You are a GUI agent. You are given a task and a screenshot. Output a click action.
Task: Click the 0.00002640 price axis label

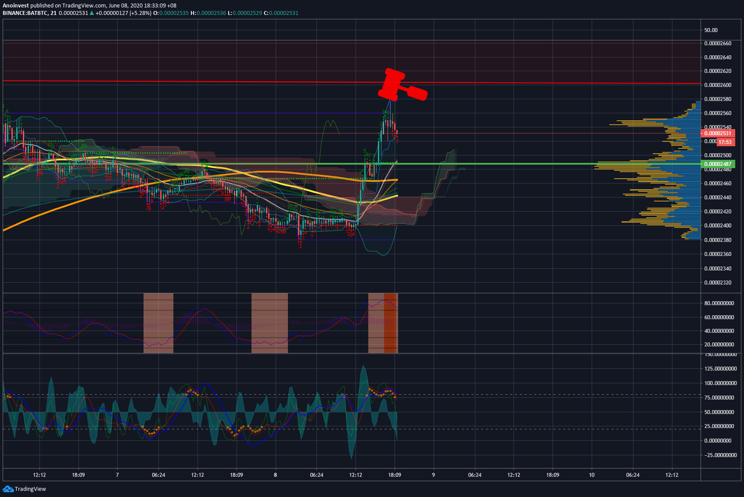click(x=718, y=58)
